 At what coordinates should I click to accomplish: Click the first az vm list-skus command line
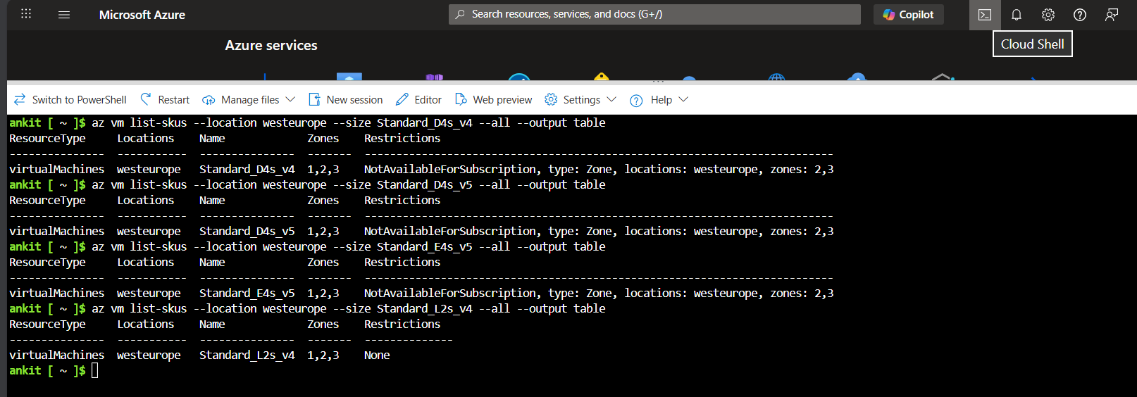click(349, 123)
